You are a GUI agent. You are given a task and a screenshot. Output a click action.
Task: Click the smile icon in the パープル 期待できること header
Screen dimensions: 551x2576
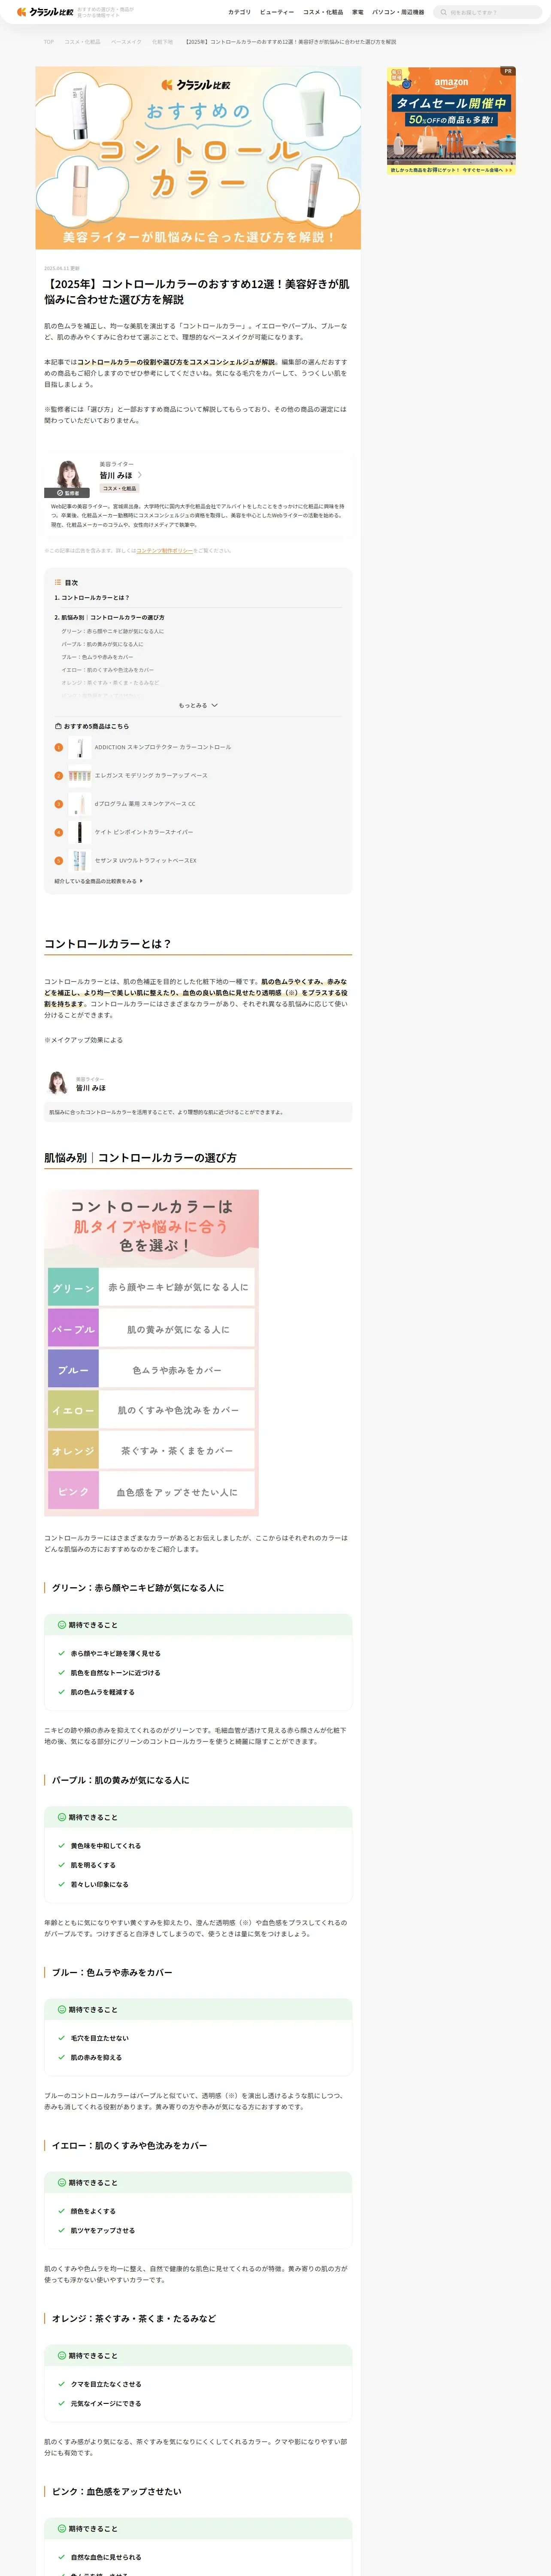[x=61, y=1817]
